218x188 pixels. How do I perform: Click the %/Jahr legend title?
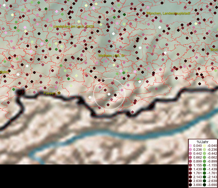pyautogui.click(x=202, y=142)
